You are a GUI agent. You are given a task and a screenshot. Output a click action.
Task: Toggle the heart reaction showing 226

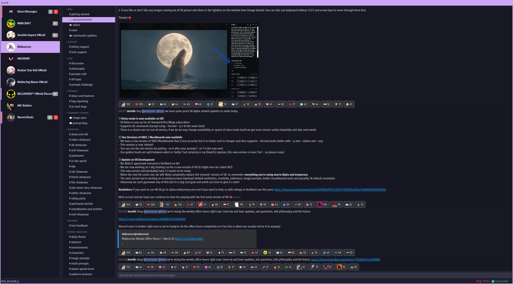tap(139, 104)
